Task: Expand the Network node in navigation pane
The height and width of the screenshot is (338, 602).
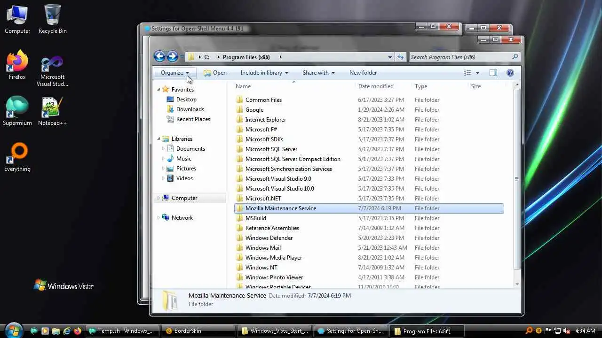Action: (x=158, y=218)
